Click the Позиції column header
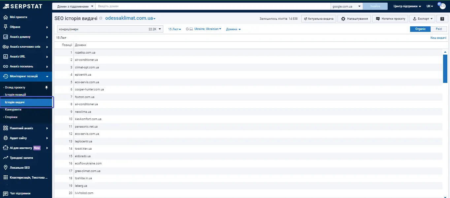 point(67,45)
